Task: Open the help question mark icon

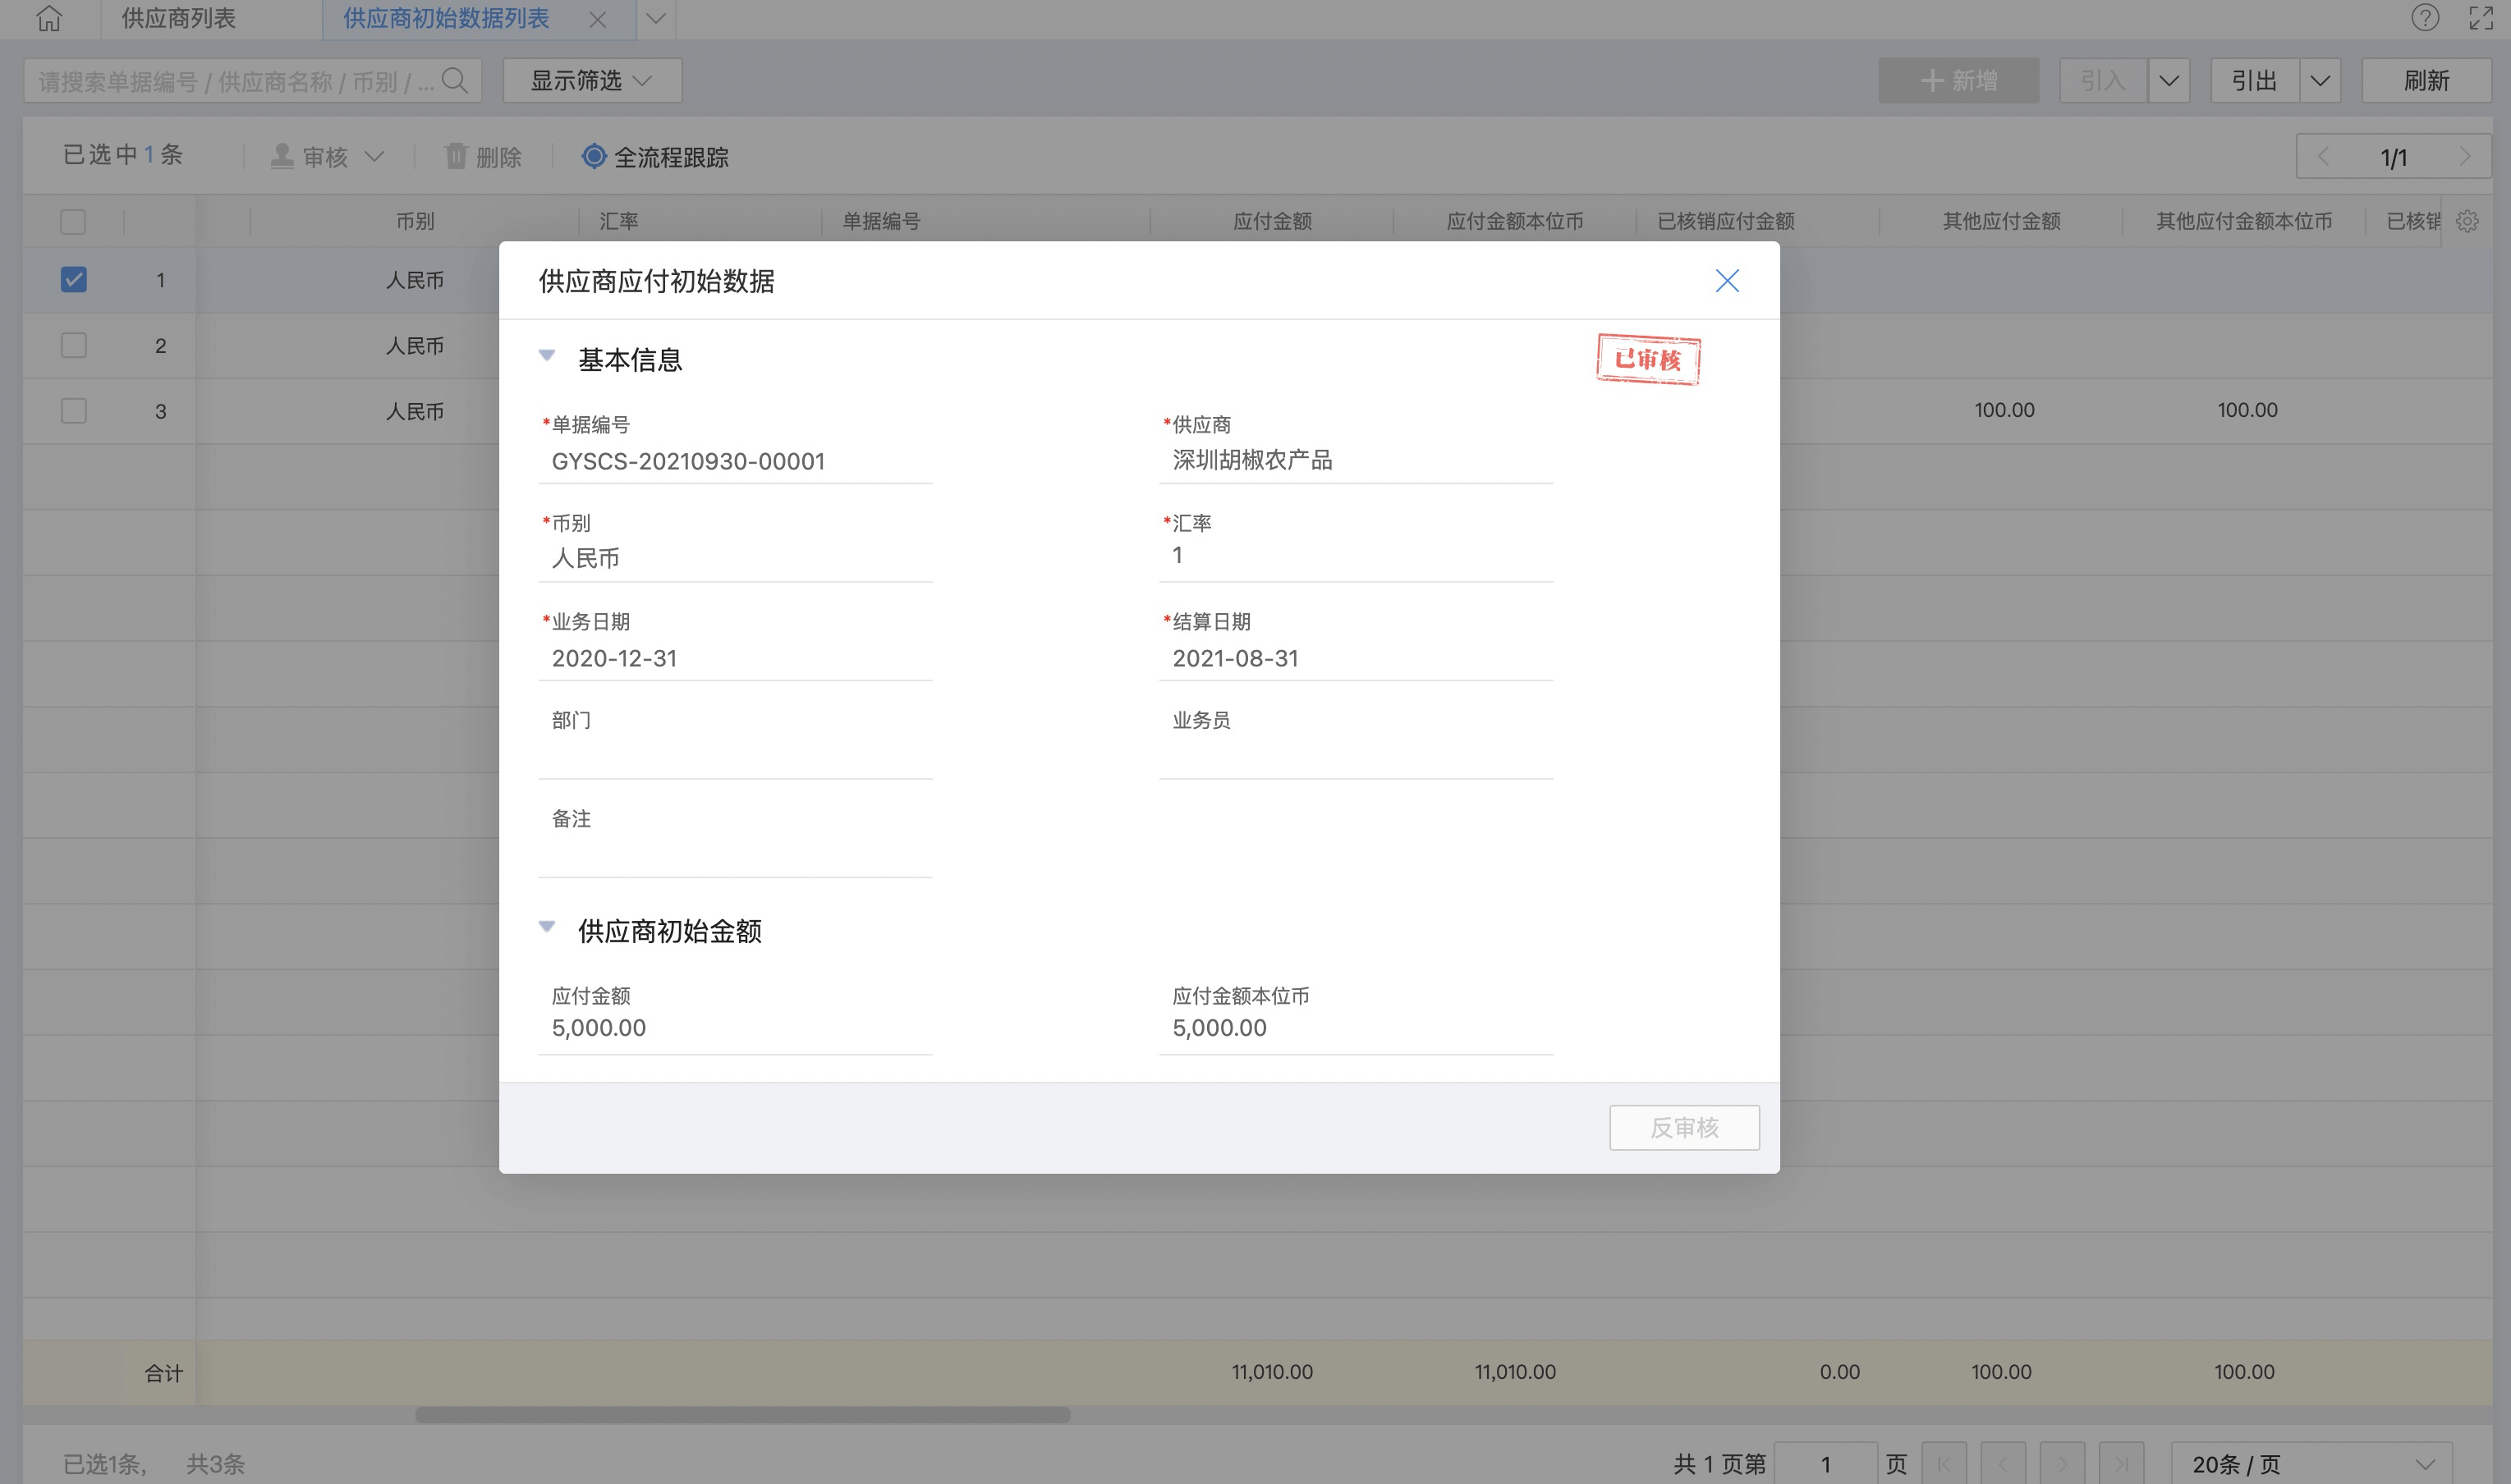Action: coord(2424,18)
